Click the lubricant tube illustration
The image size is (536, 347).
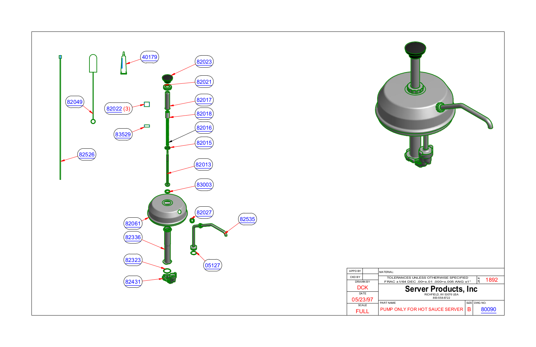pos(124,63)
